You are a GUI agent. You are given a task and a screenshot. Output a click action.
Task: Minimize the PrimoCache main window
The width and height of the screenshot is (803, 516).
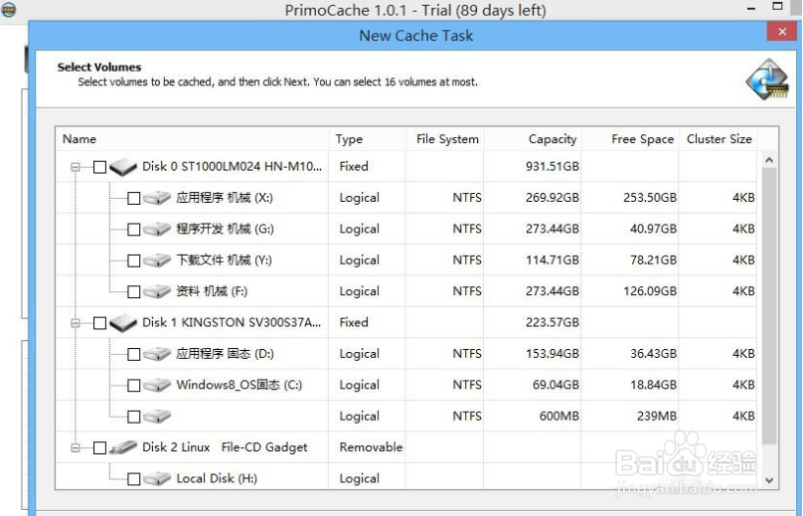click(751, 9)
